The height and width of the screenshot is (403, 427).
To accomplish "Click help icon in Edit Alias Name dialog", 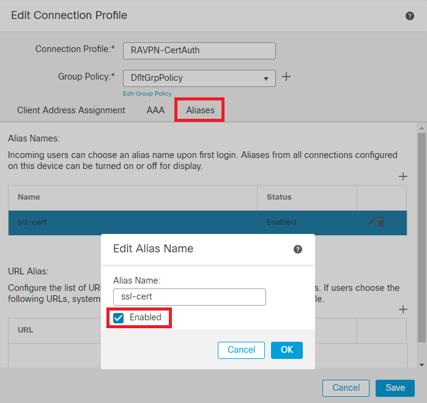I will [x=298, y=249].
